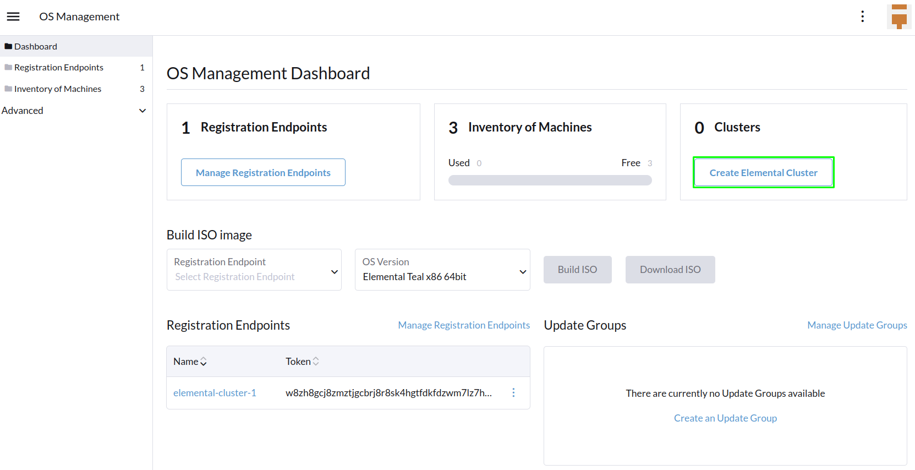The width and height of the screenshot is (915, 470).
Task: Open the top-right three-dot menu
Action: click(x=862, y=17)
